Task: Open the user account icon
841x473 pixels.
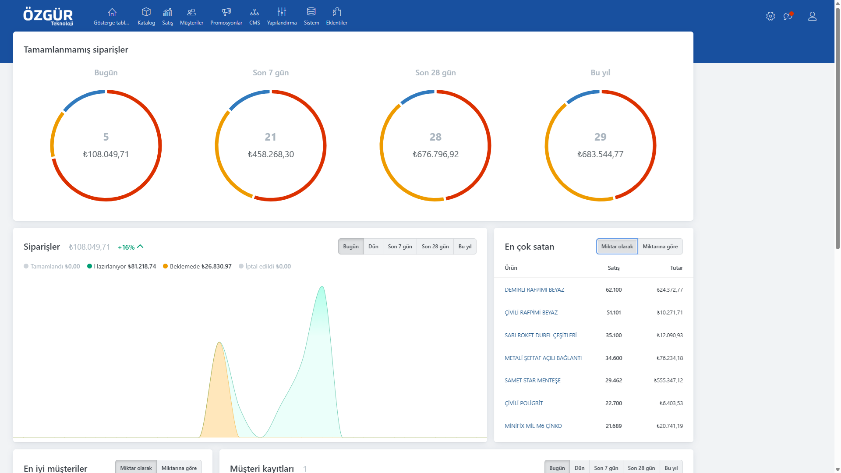Action: point(812,16)
